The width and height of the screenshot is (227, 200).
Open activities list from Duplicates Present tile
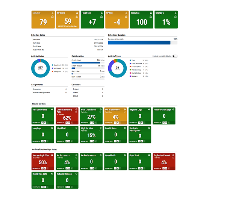tap(173, 158)
